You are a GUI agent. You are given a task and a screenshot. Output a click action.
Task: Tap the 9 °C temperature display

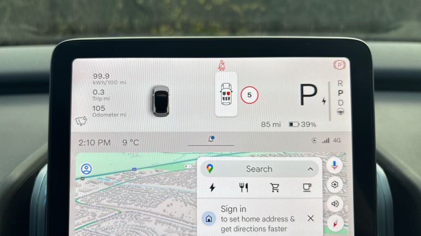130,142
